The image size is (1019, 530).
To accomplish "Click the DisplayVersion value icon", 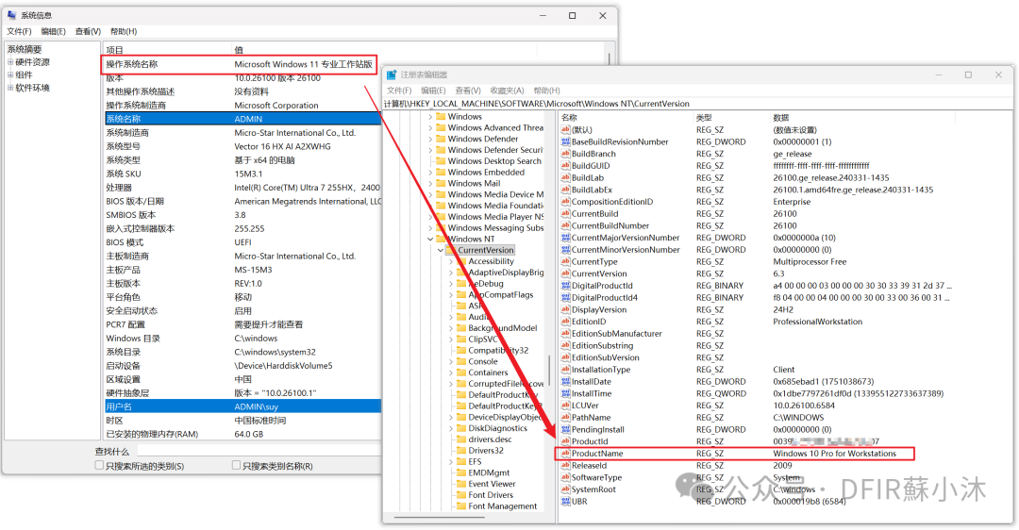I will 565,309.
